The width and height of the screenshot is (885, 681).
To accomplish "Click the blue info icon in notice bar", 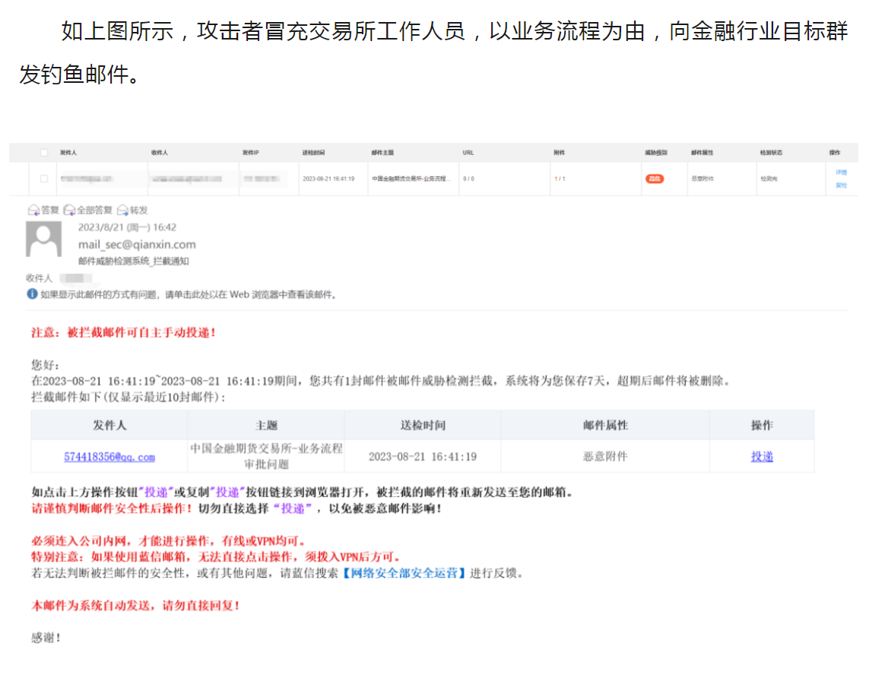I will (x=32, y=294).
